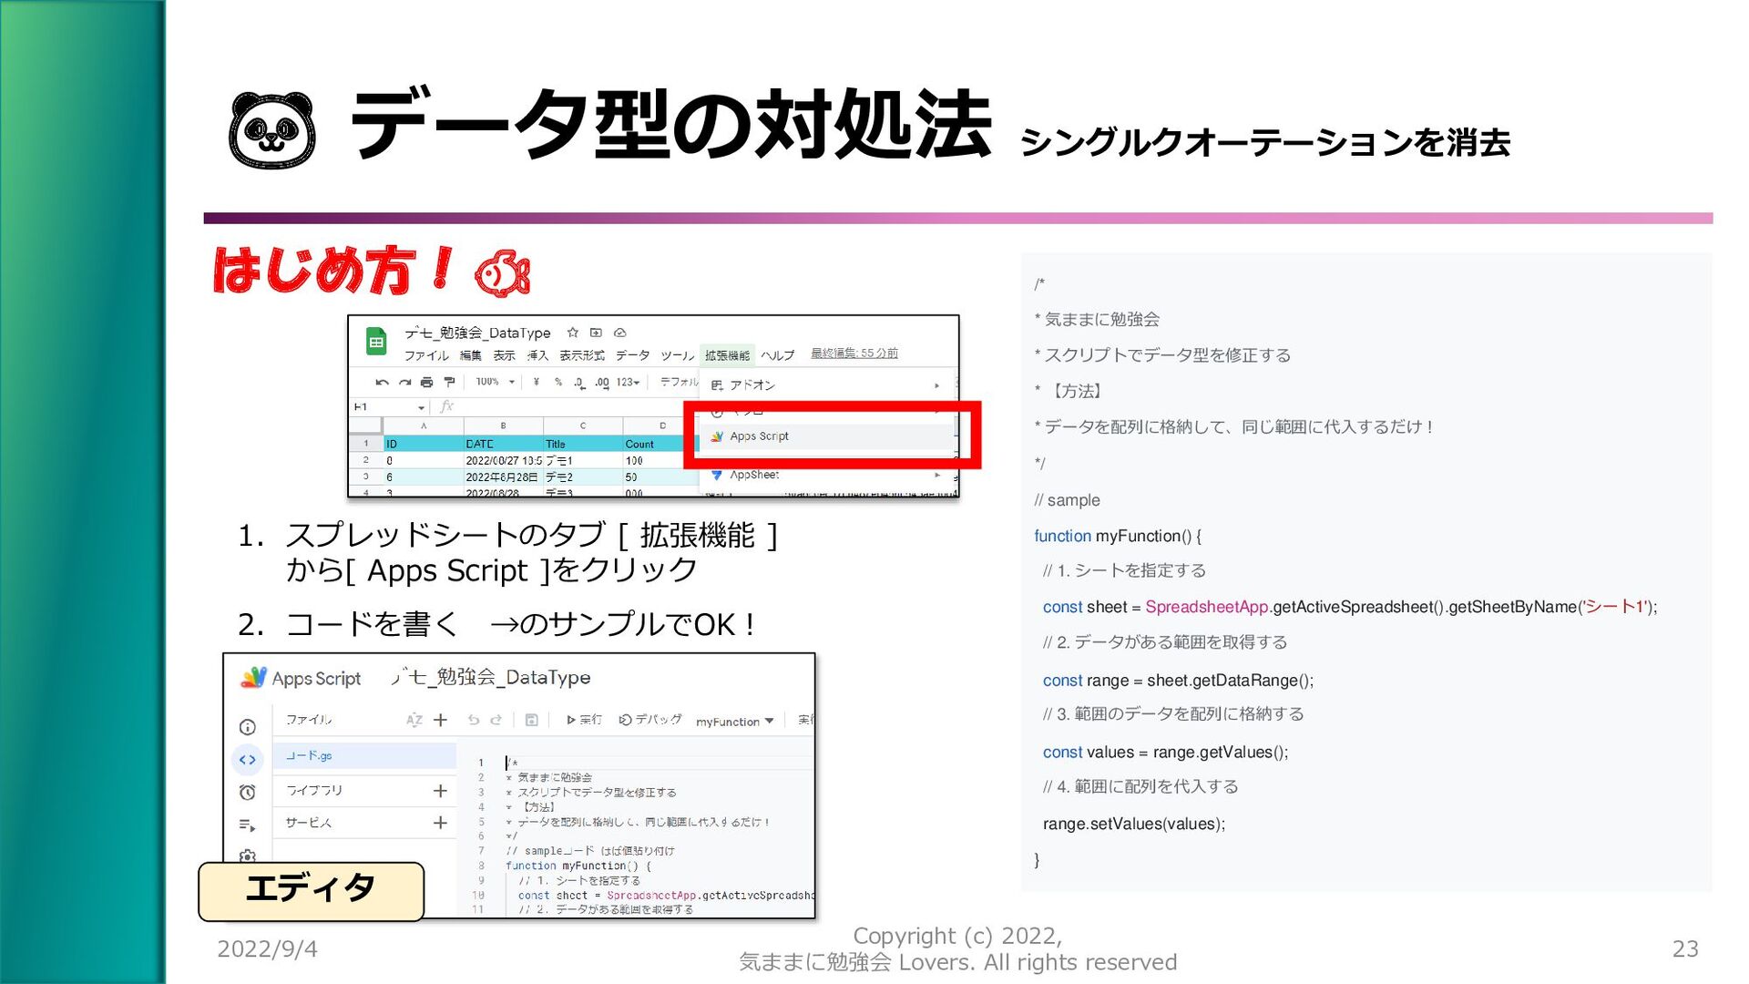
Task: Format as currency with the ¥ button
Action: pyautogui.click(x=537, y=383)
